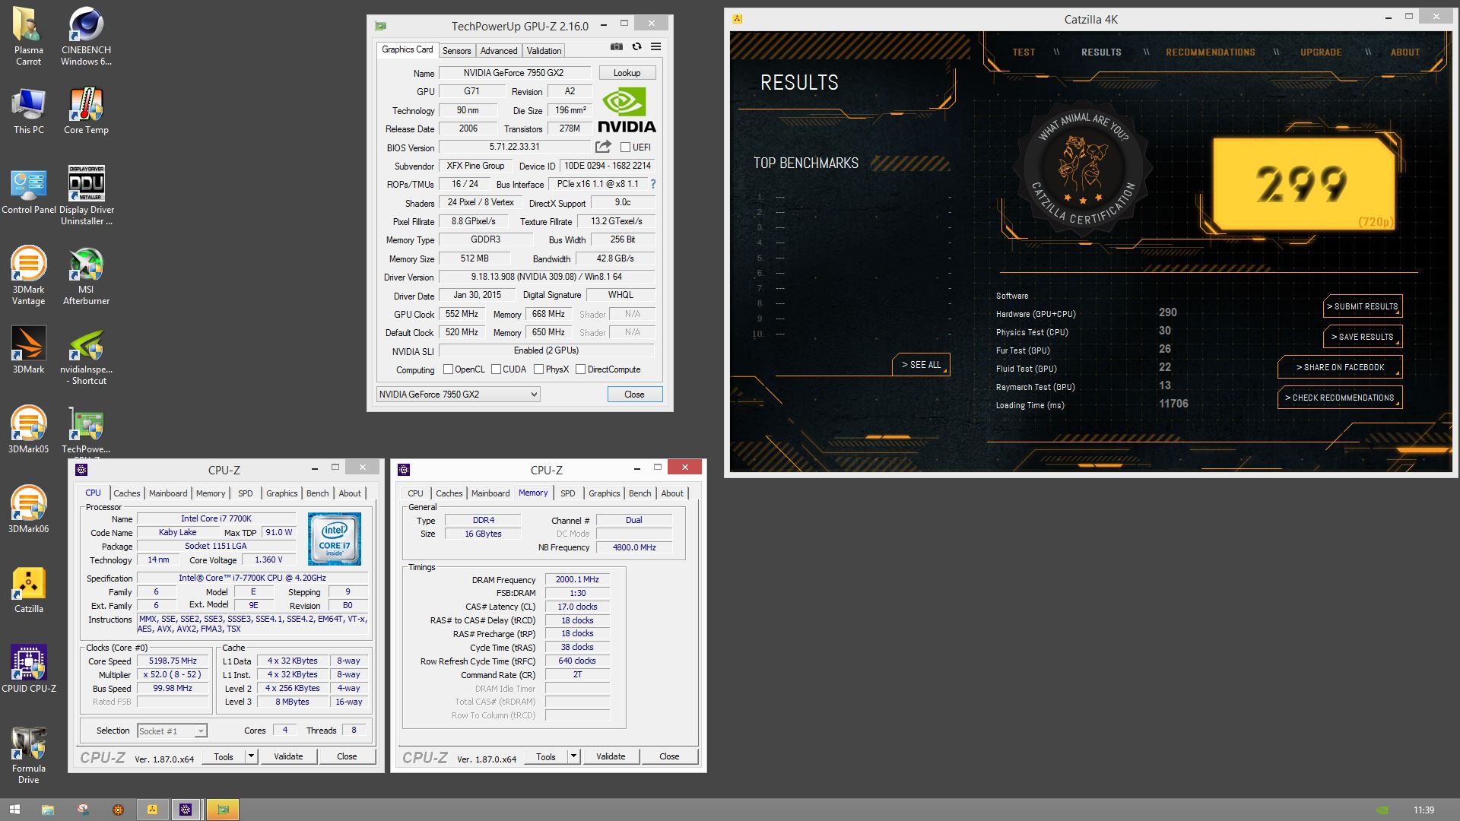Toggle CUDA computing checkbox

pos(496,369)
